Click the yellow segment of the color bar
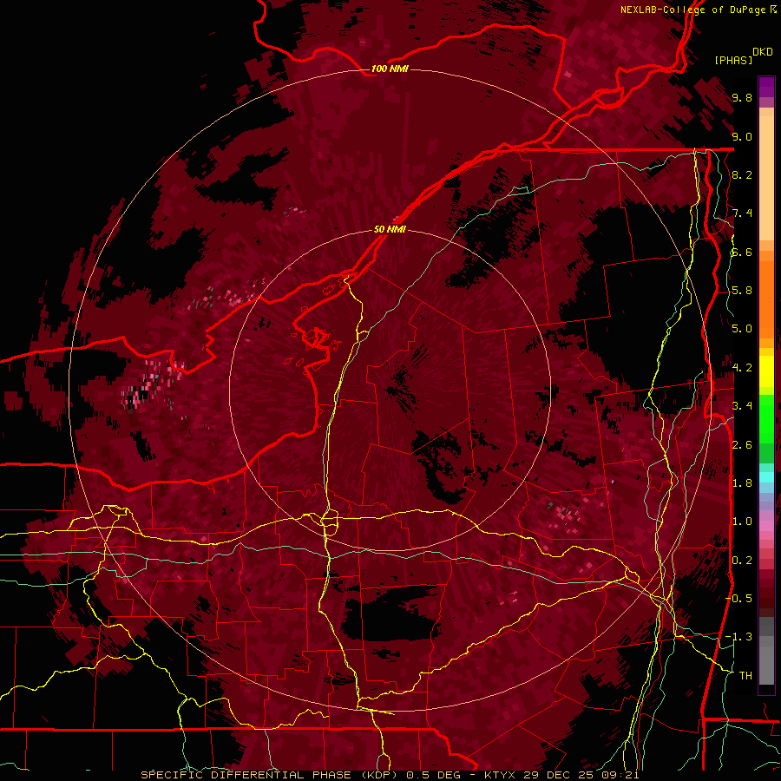Image resolution: width=781 pixels, height=781 pixels. [x=766, y=371]
